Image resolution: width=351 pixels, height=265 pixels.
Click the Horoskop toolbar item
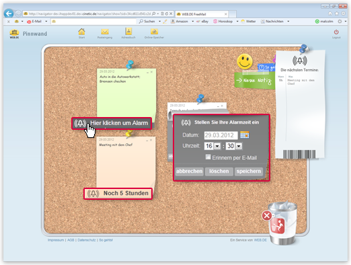223,22
